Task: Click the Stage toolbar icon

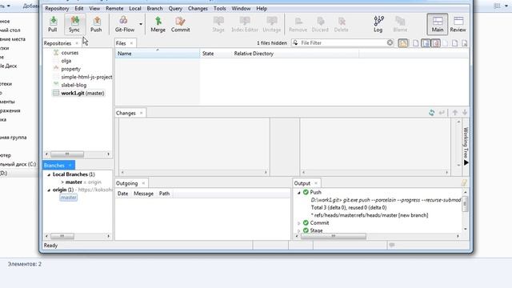Action: tap(218, 24)
